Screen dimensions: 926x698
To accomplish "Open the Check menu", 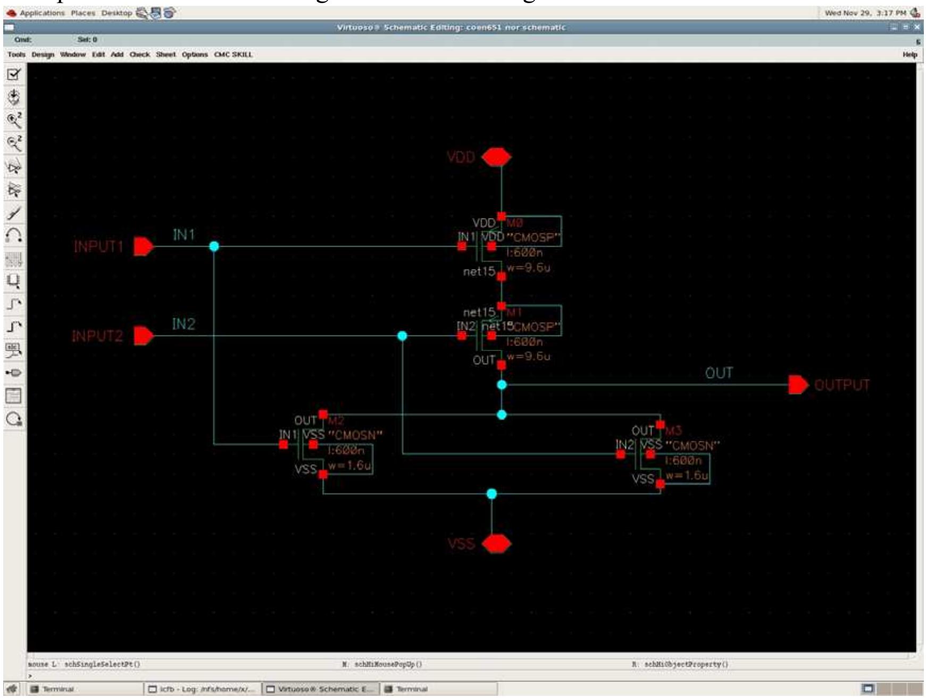I will coord(139,54).
